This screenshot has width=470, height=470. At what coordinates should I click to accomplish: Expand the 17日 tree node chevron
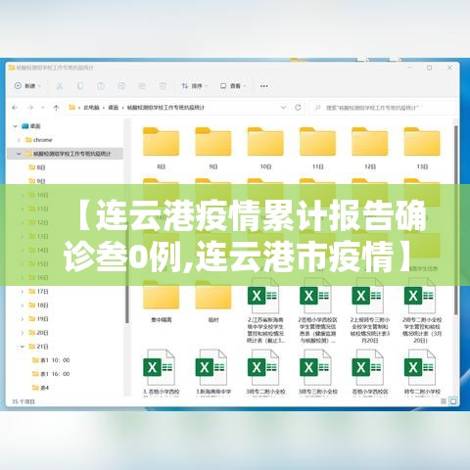pos(22,292)
